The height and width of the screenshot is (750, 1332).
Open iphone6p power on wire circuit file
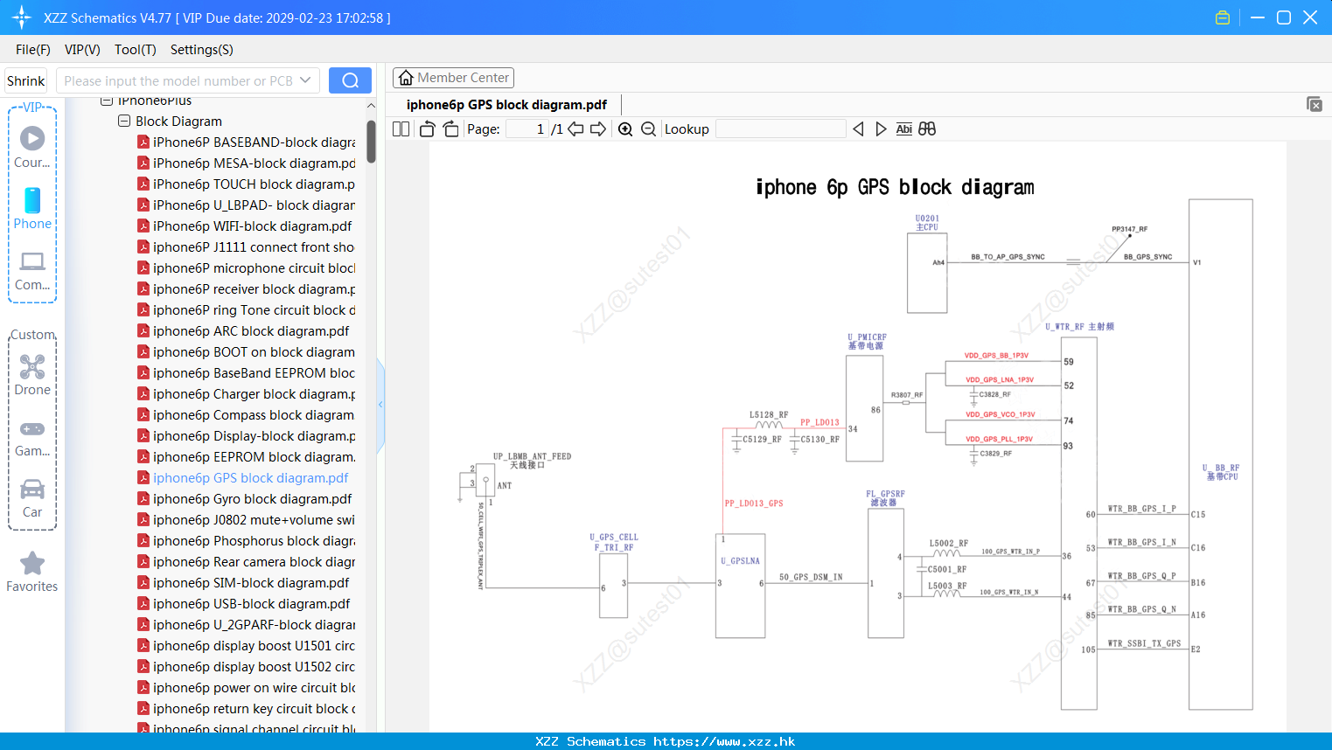pos(246,688)
